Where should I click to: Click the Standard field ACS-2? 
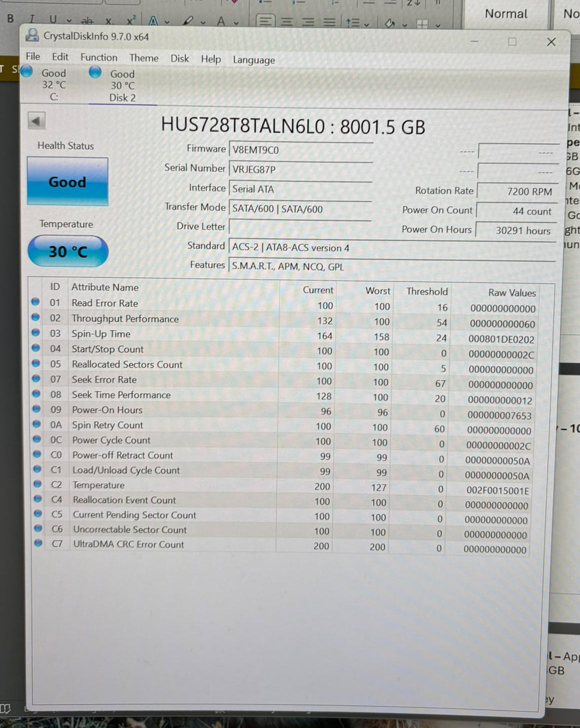[x=393, y=247]
